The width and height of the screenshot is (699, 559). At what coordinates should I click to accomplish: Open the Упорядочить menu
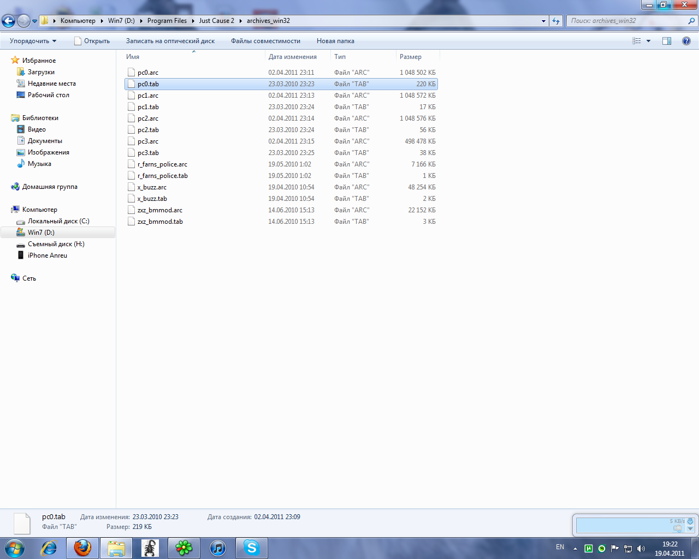tap(33, 41)
